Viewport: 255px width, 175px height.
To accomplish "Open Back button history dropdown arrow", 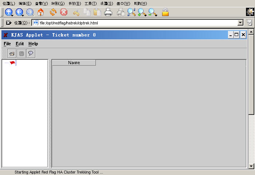I will [23, 15].
